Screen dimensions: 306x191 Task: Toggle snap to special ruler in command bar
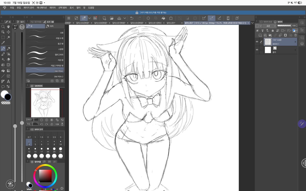pyautogui.click(x=212, y=18)
